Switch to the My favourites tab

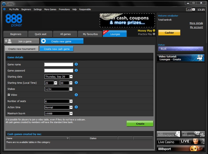pyautogui.click(x=90, y=34)
